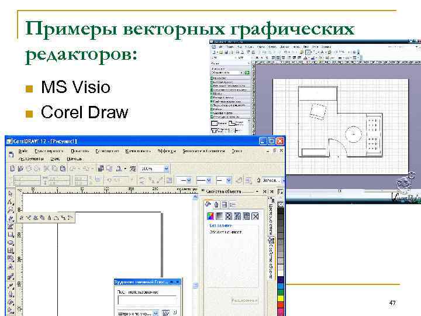Image resolution: width=421 pixels, height=316 pixels.
Task: Collapse the Artistic Media docker arrow
Action: tap(171, 282)
